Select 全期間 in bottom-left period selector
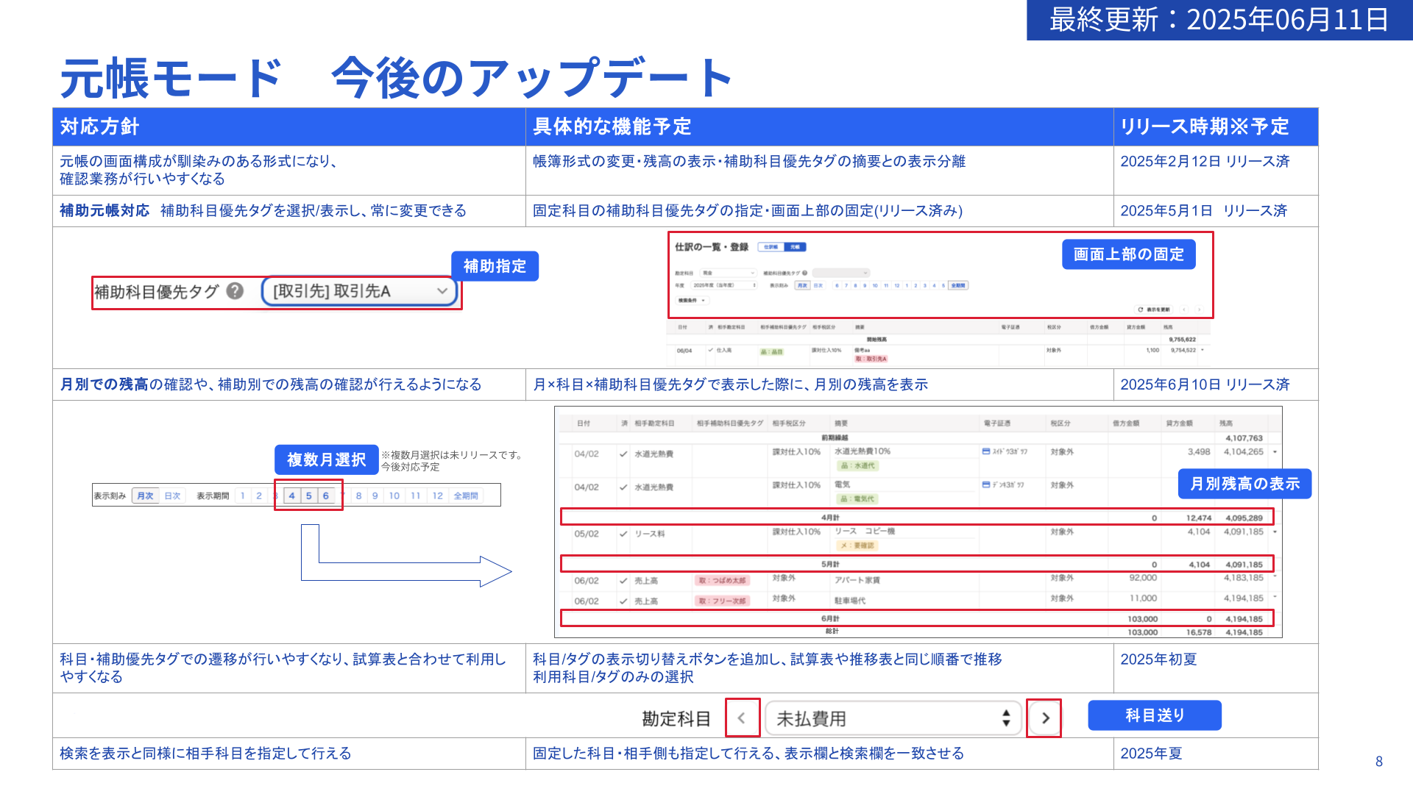The image size is (1413, 794). coord(466,496)
